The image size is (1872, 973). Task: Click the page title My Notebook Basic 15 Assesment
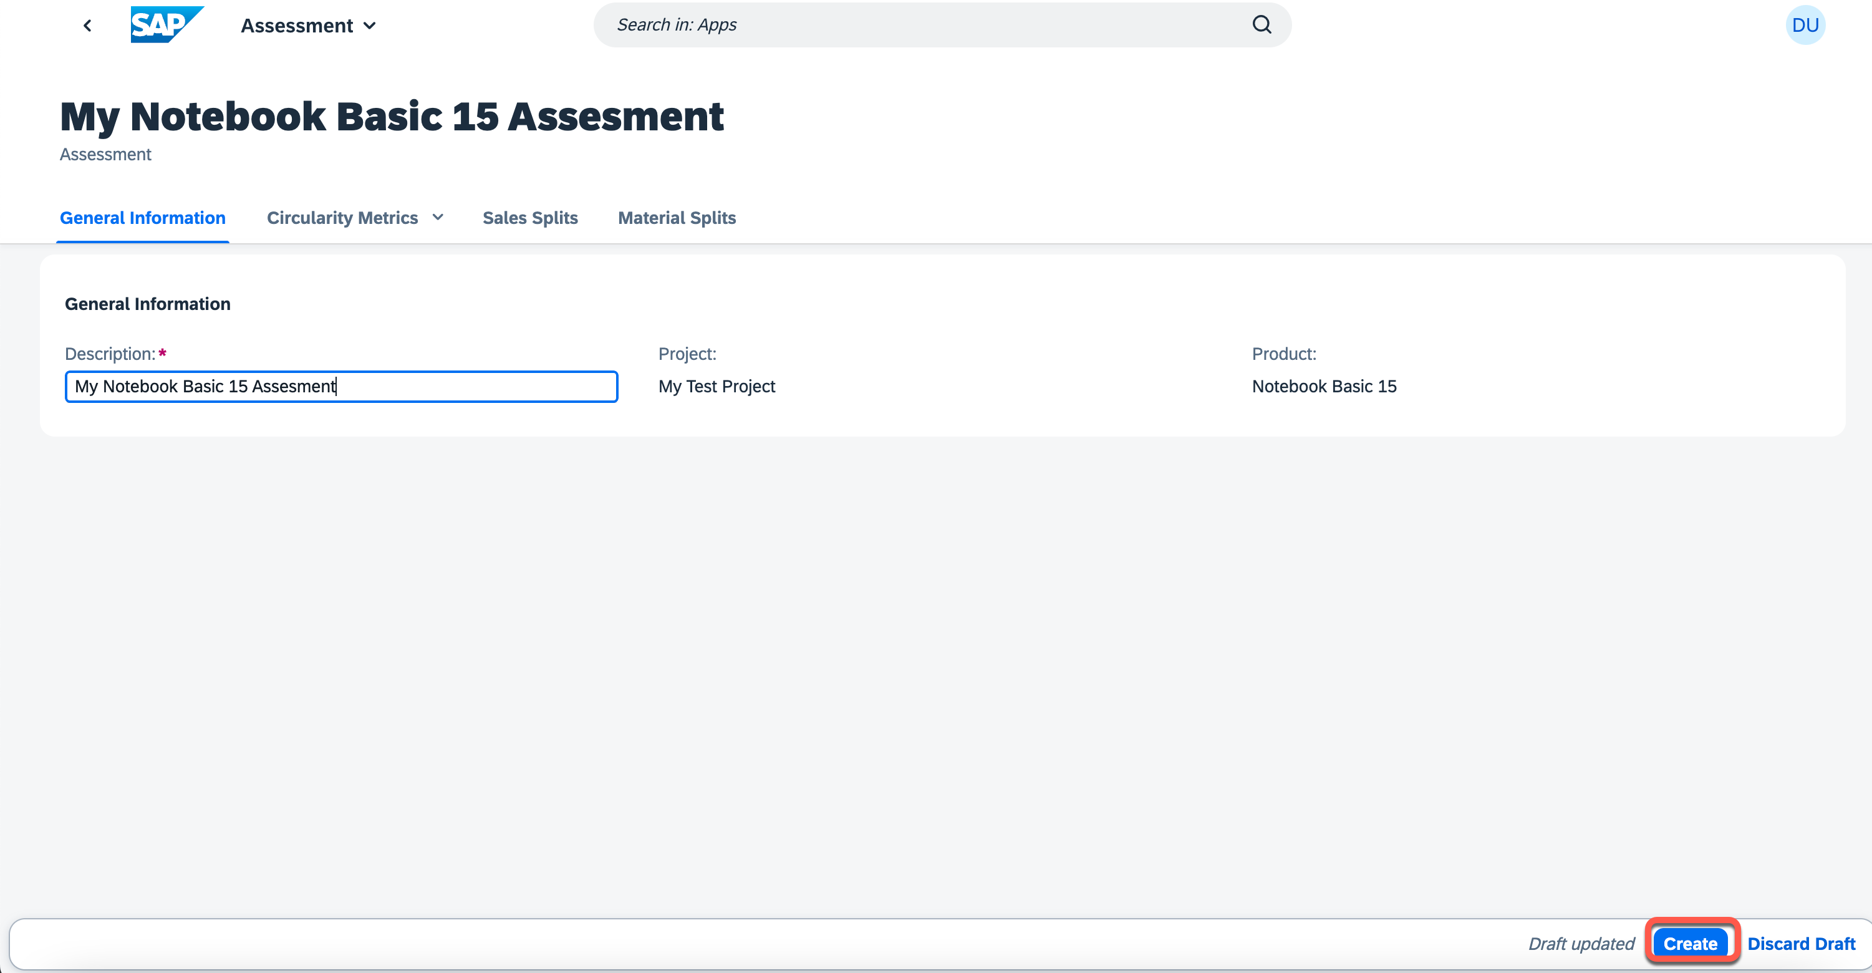392,116
